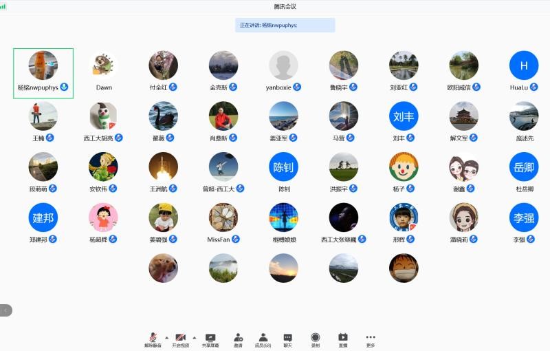The image size is (550, 351).
Task: Select the 陈钊 participant avatar
Action: coord(283,167)
